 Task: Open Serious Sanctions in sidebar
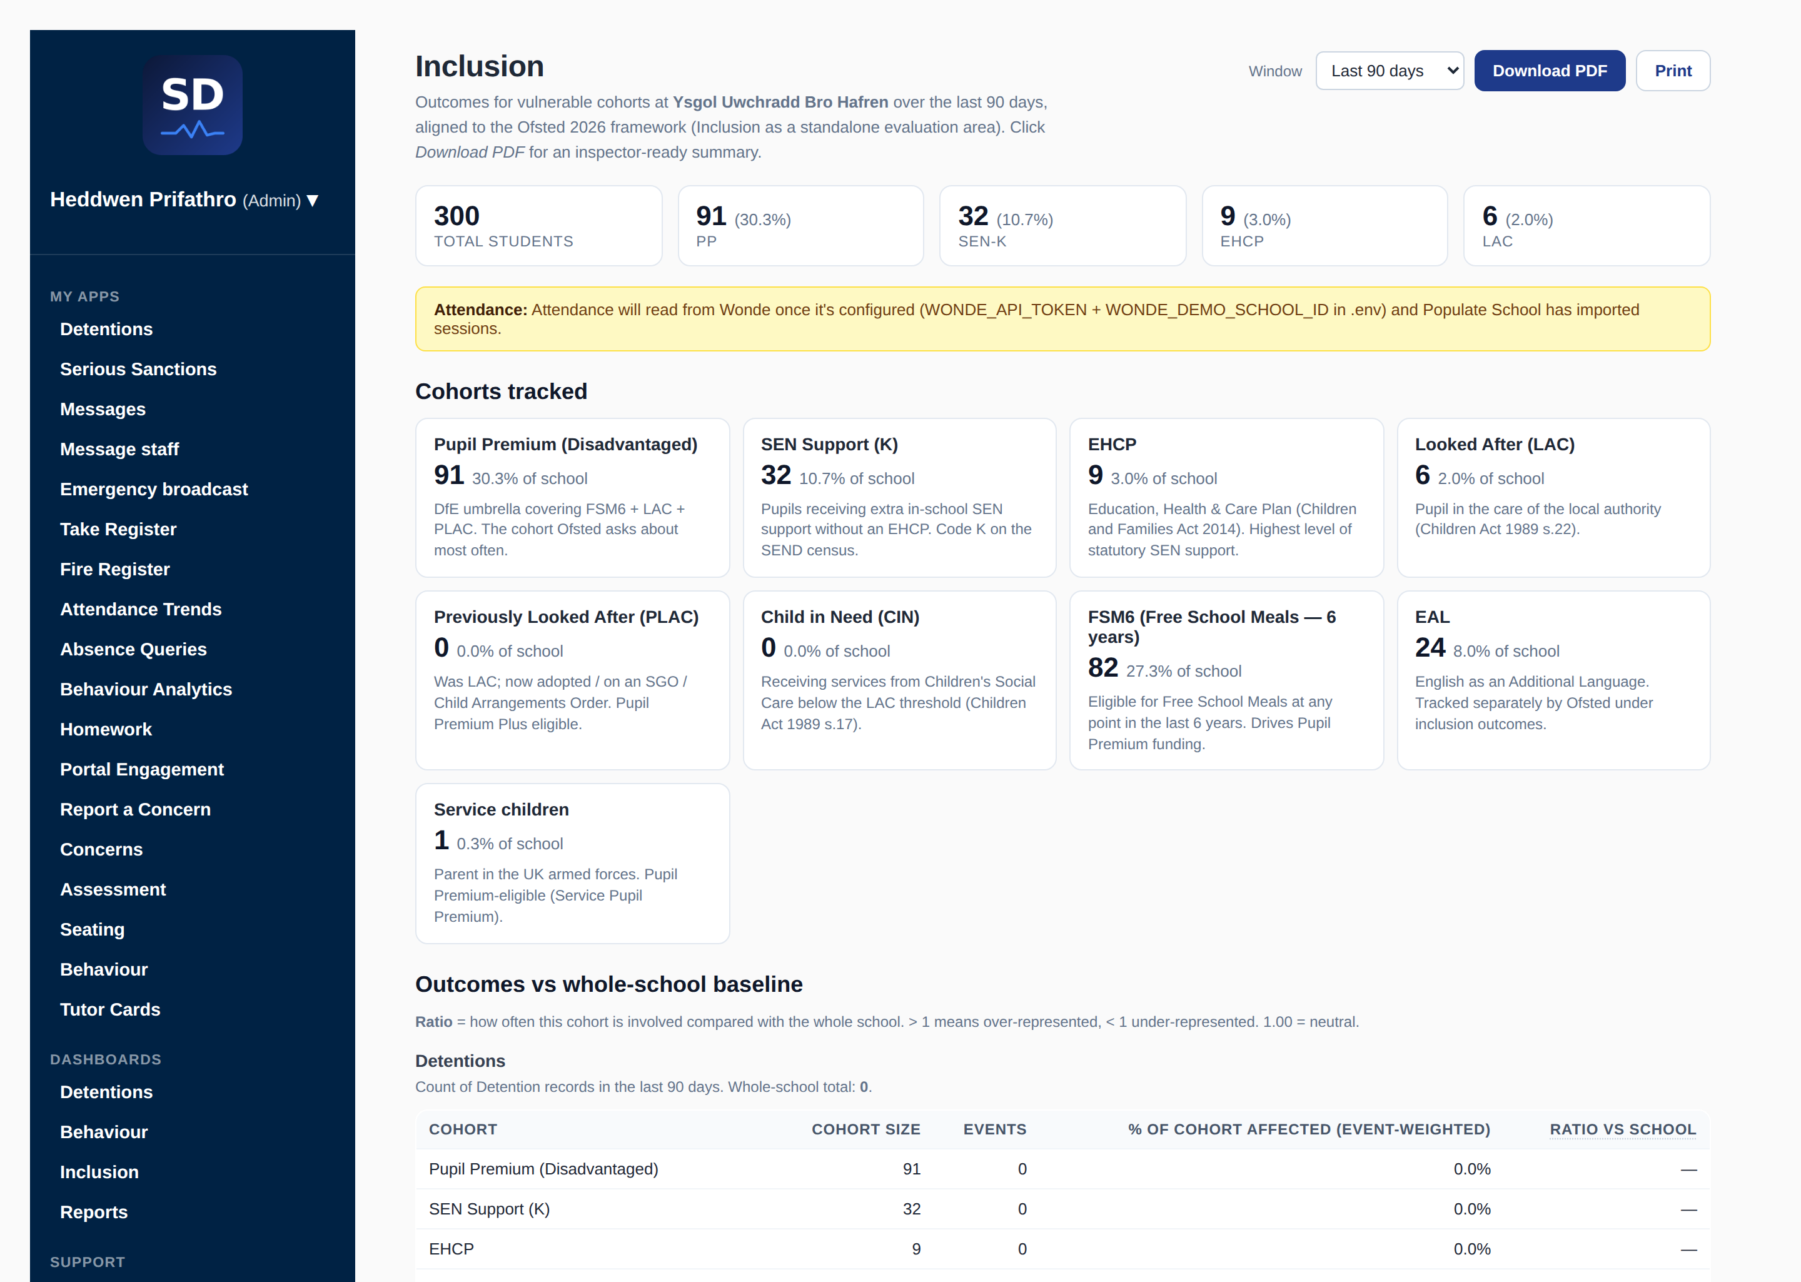point(138,370)
